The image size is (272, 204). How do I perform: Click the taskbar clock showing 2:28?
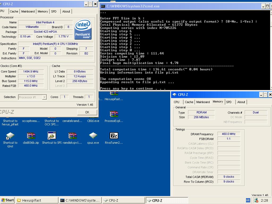[264, 200]
